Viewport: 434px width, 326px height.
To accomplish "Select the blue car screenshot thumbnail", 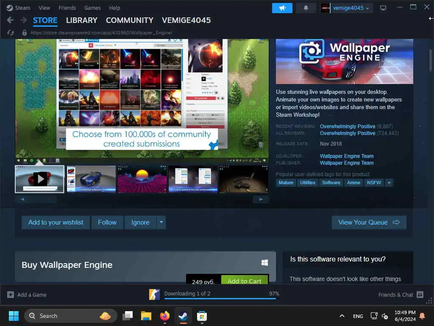I will (91, 179).
